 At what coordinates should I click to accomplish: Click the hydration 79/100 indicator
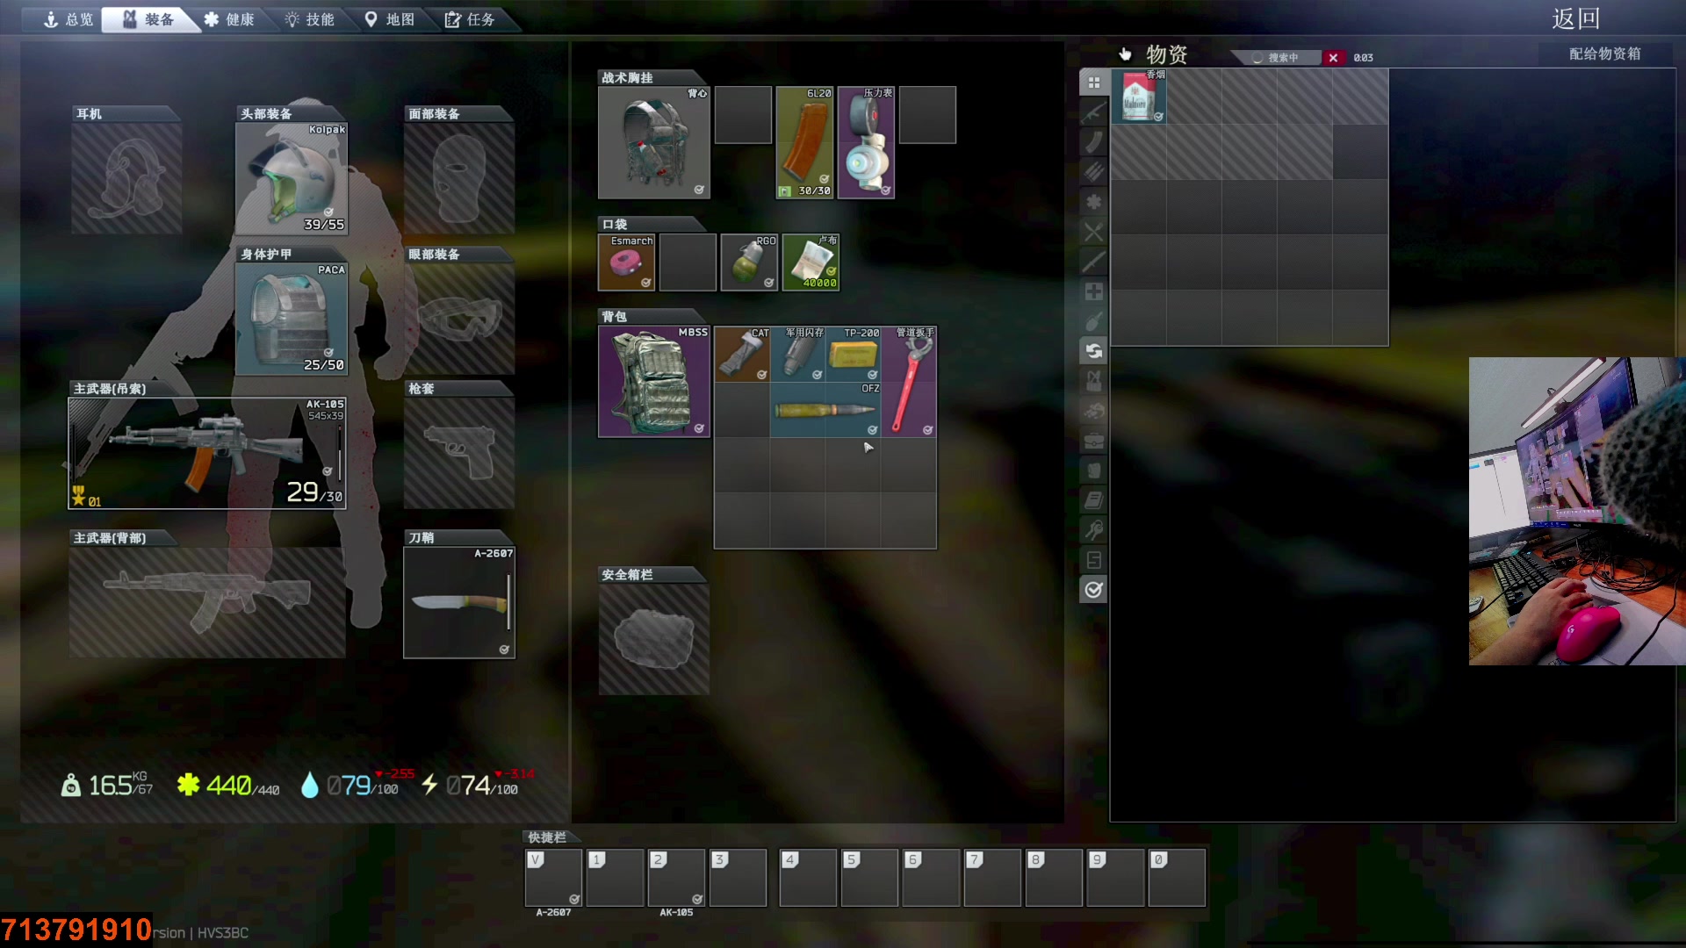point(349,785)
